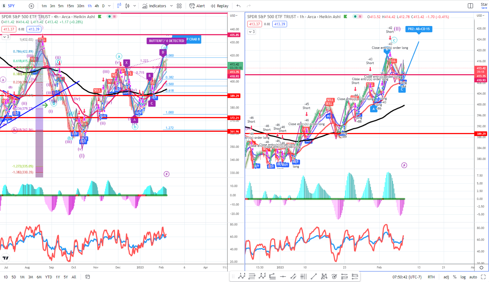Select the ABC correction wave drawing tool
The width and height of the screenshot is (489, 282).
coord(262,276)
